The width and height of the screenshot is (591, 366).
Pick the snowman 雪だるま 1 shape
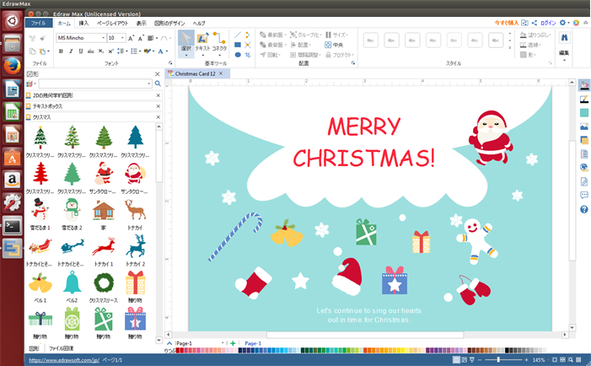[x=39, y=209]
